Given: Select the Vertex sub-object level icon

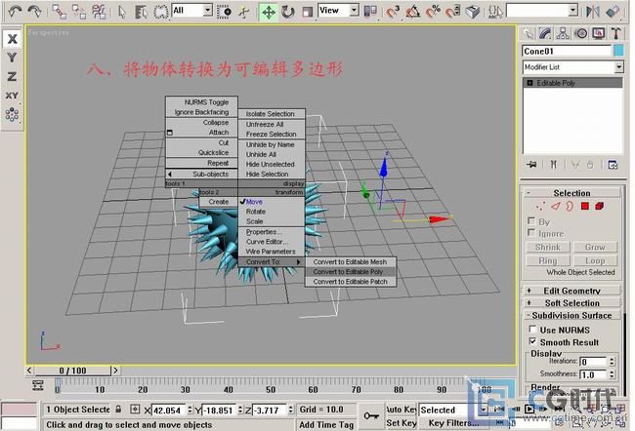Looking at the screenshot, I should 540,207.
